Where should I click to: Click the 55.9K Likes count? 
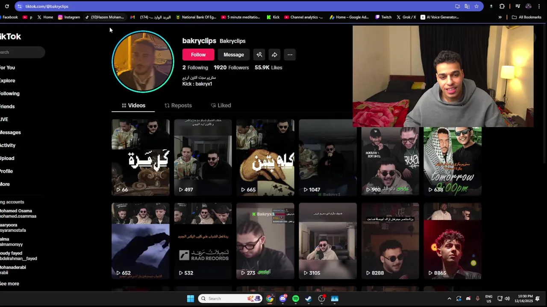pyautogui.click(x=268, y=67)
